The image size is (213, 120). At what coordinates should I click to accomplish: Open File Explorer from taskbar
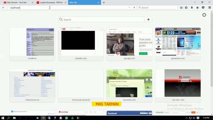pos(14,118)
